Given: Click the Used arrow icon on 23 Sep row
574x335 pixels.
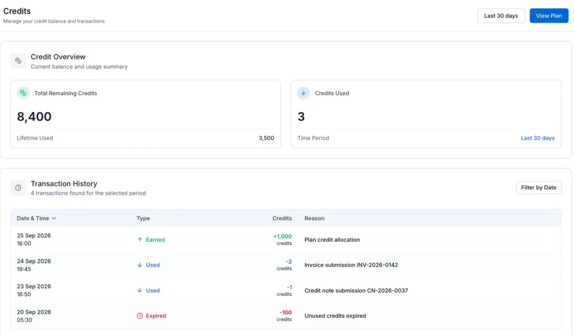Looking at the screenshot, I should (x=140, y=291).
